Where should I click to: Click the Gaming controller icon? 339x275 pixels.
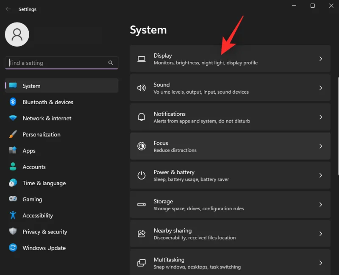13,199
